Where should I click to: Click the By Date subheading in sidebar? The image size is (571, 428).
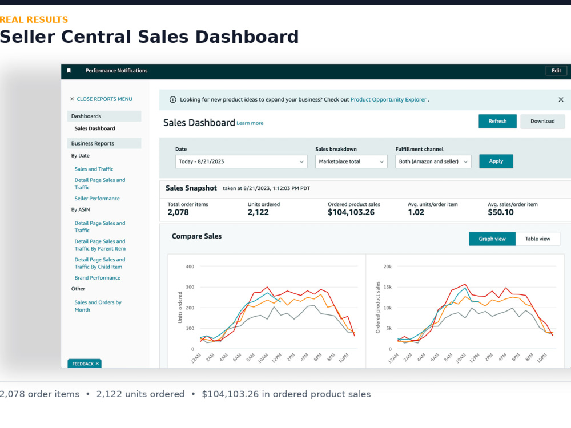coord(80,156)
